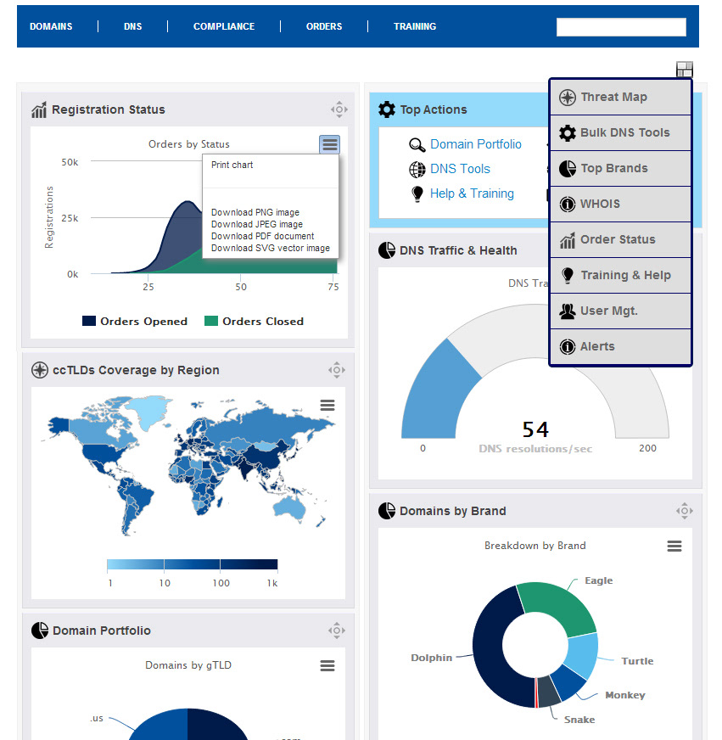Click the chart icon next to Order Status

click(568, 240)
